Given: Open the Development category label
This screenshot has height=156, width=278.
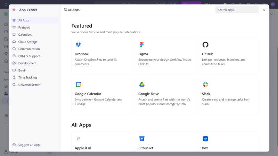Looking at the screenshot, I should (x=27, y=63).
